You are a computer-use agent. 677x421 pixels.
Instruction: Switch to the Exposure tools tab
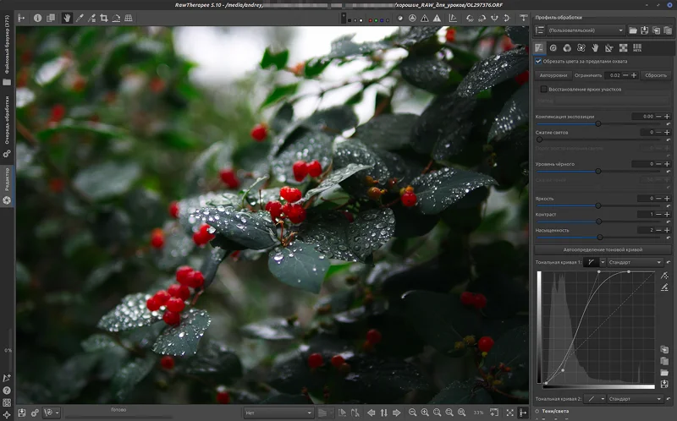tap(540, 47)
